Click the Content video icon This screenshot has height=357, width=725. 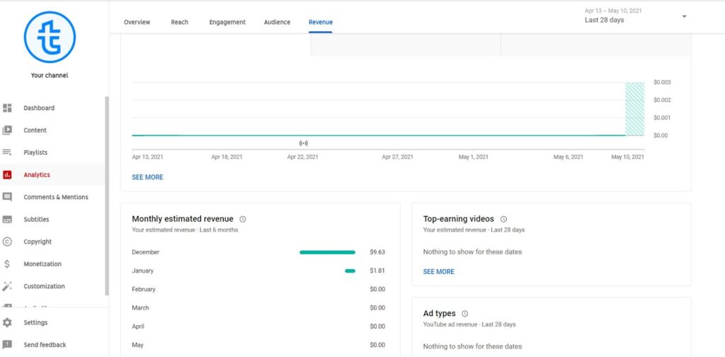[8, 130]
